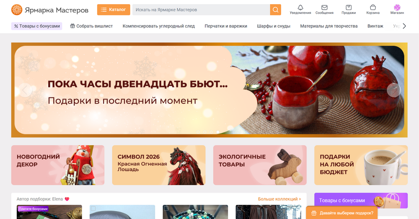The image size is (419, 219).
Task: Expand category bar with right chevron
Action: pyautogui.click(x=404, y=26)
